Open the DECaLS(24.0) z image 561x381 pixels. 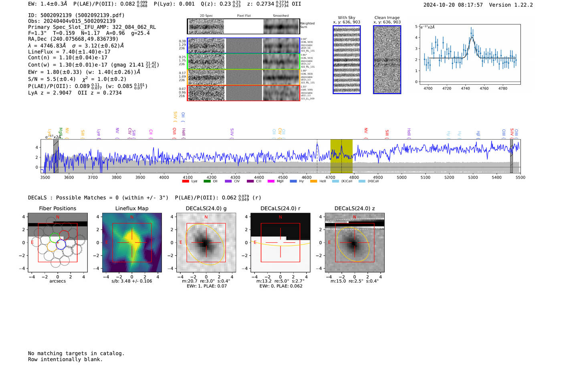coord(355,243)
